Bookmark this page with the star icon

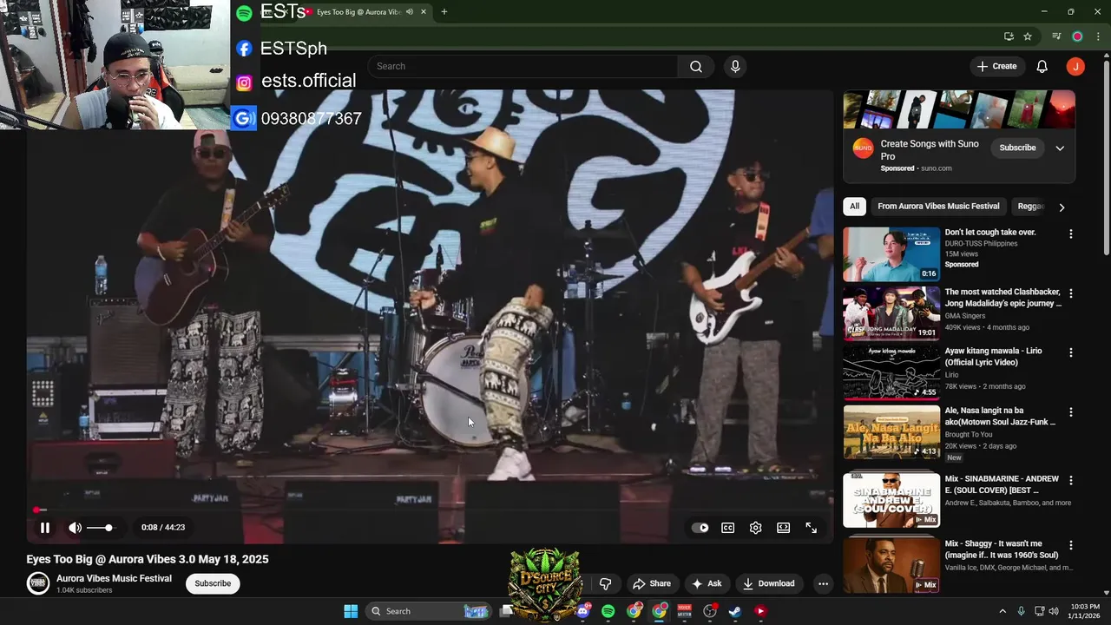click(x=1028, y=36)
